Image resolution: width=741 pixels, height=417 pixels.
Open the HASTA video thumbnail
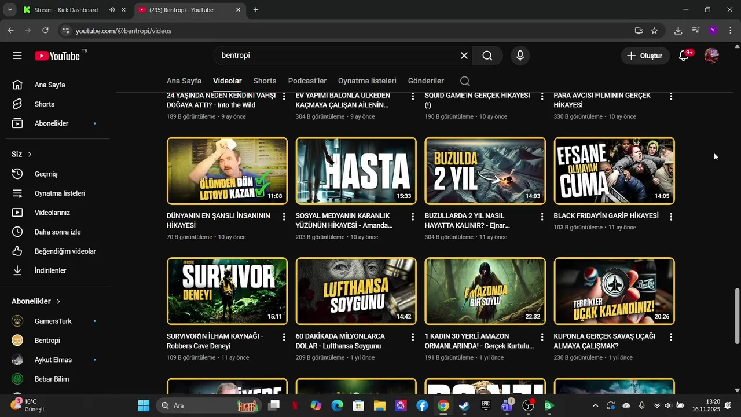(x=356, y=171)
